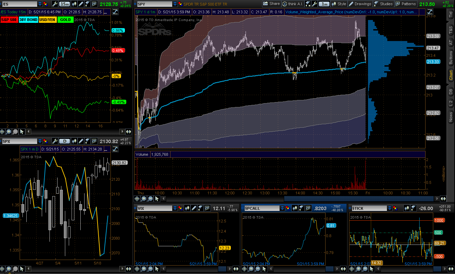Open the Trd side tab
Image resolution: width=455 pixels, height=274 pixels.
(450, 15)
